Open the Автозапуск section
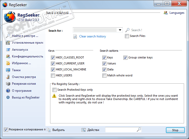189x139 pixels. pyautogui.click(x=20, y=50)
